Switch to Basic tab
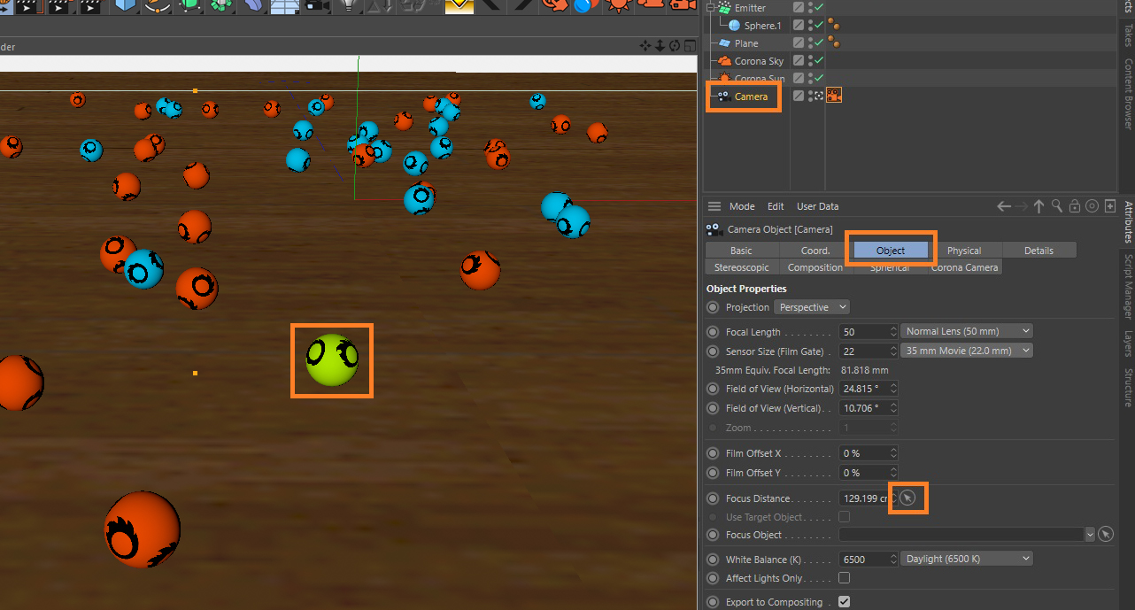1135x610 pixels. click(741, 251)
